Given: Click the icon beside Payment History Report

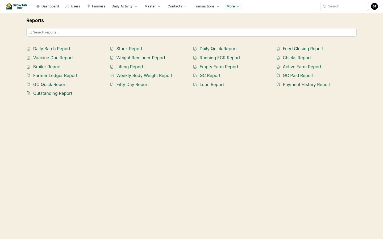Looking at the screenshot, I should tap(278, 85).
